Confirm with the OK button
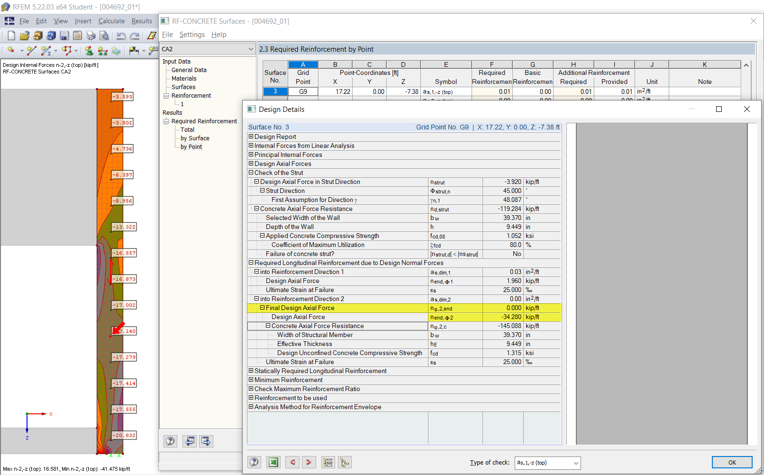This screenshot has height=475, width=764. pyautogui.click(x=732, y=462)
